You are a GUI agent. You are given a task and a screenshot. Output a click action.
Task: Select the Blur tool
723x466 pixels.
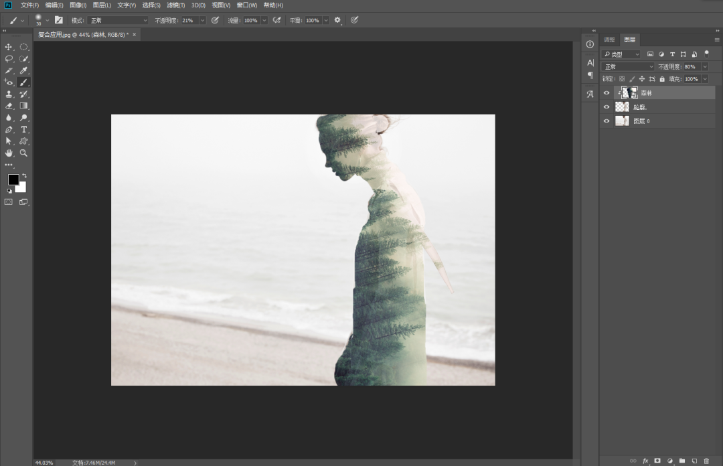point(8,118)
